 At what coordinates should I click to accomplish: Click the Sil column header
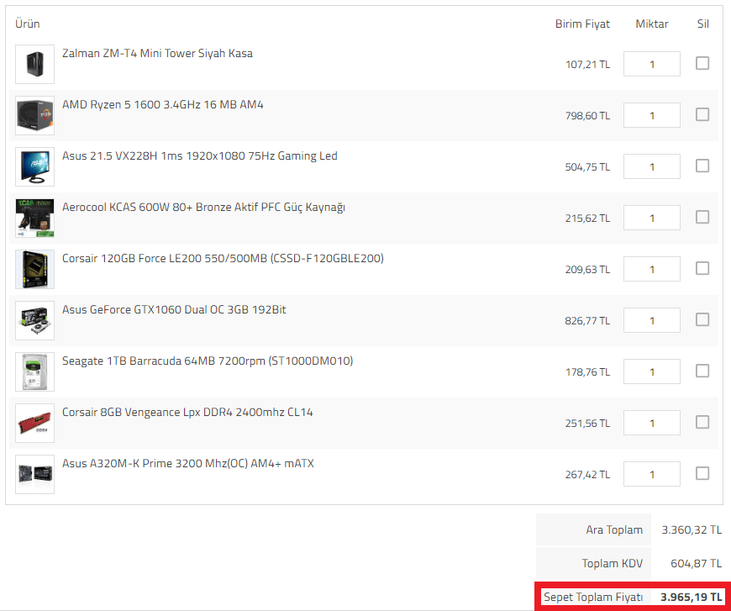pos(703,24)
